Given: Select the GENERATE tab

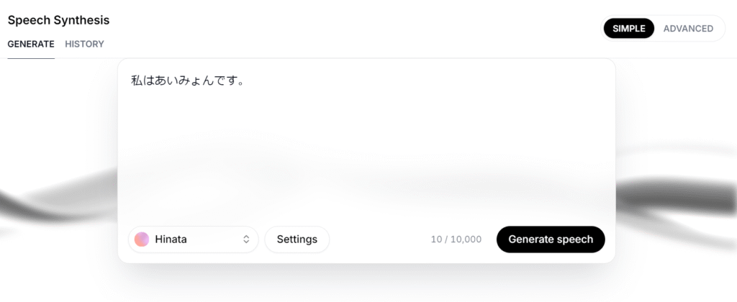Looking at the screenshot, I should click(31, 44).
